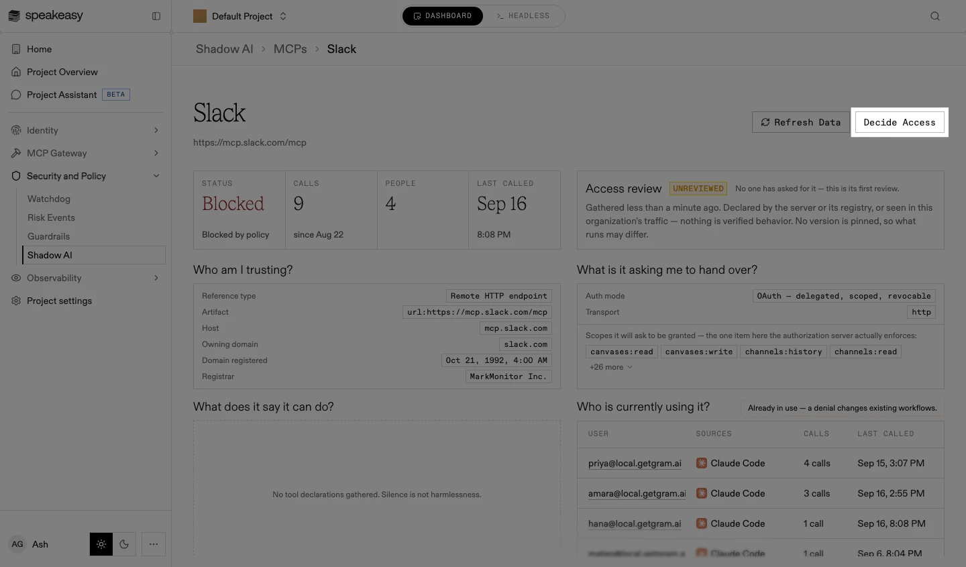Expand the +26 more scopes list

pyautogui.click(x=610, y=367)
